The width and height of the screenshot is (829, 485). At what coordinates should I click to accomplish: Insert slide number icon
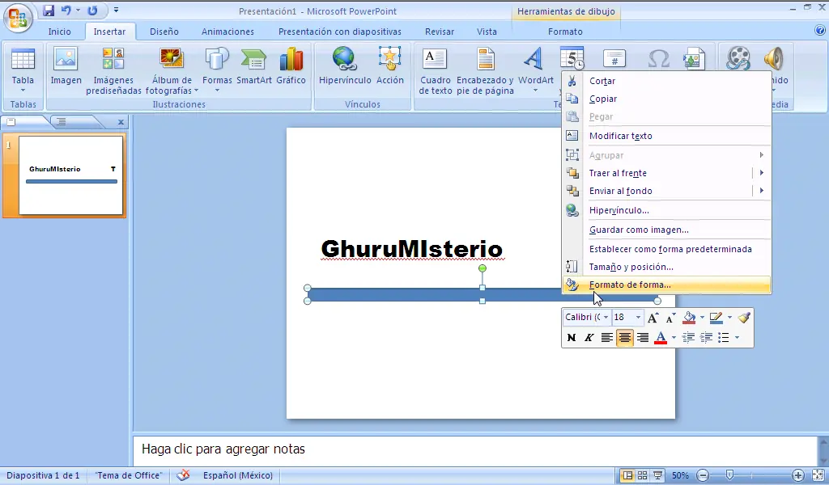pyautogui.click(x=614, y=58)
